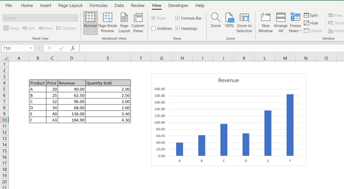Click Arrange All windows

[281, 23]
